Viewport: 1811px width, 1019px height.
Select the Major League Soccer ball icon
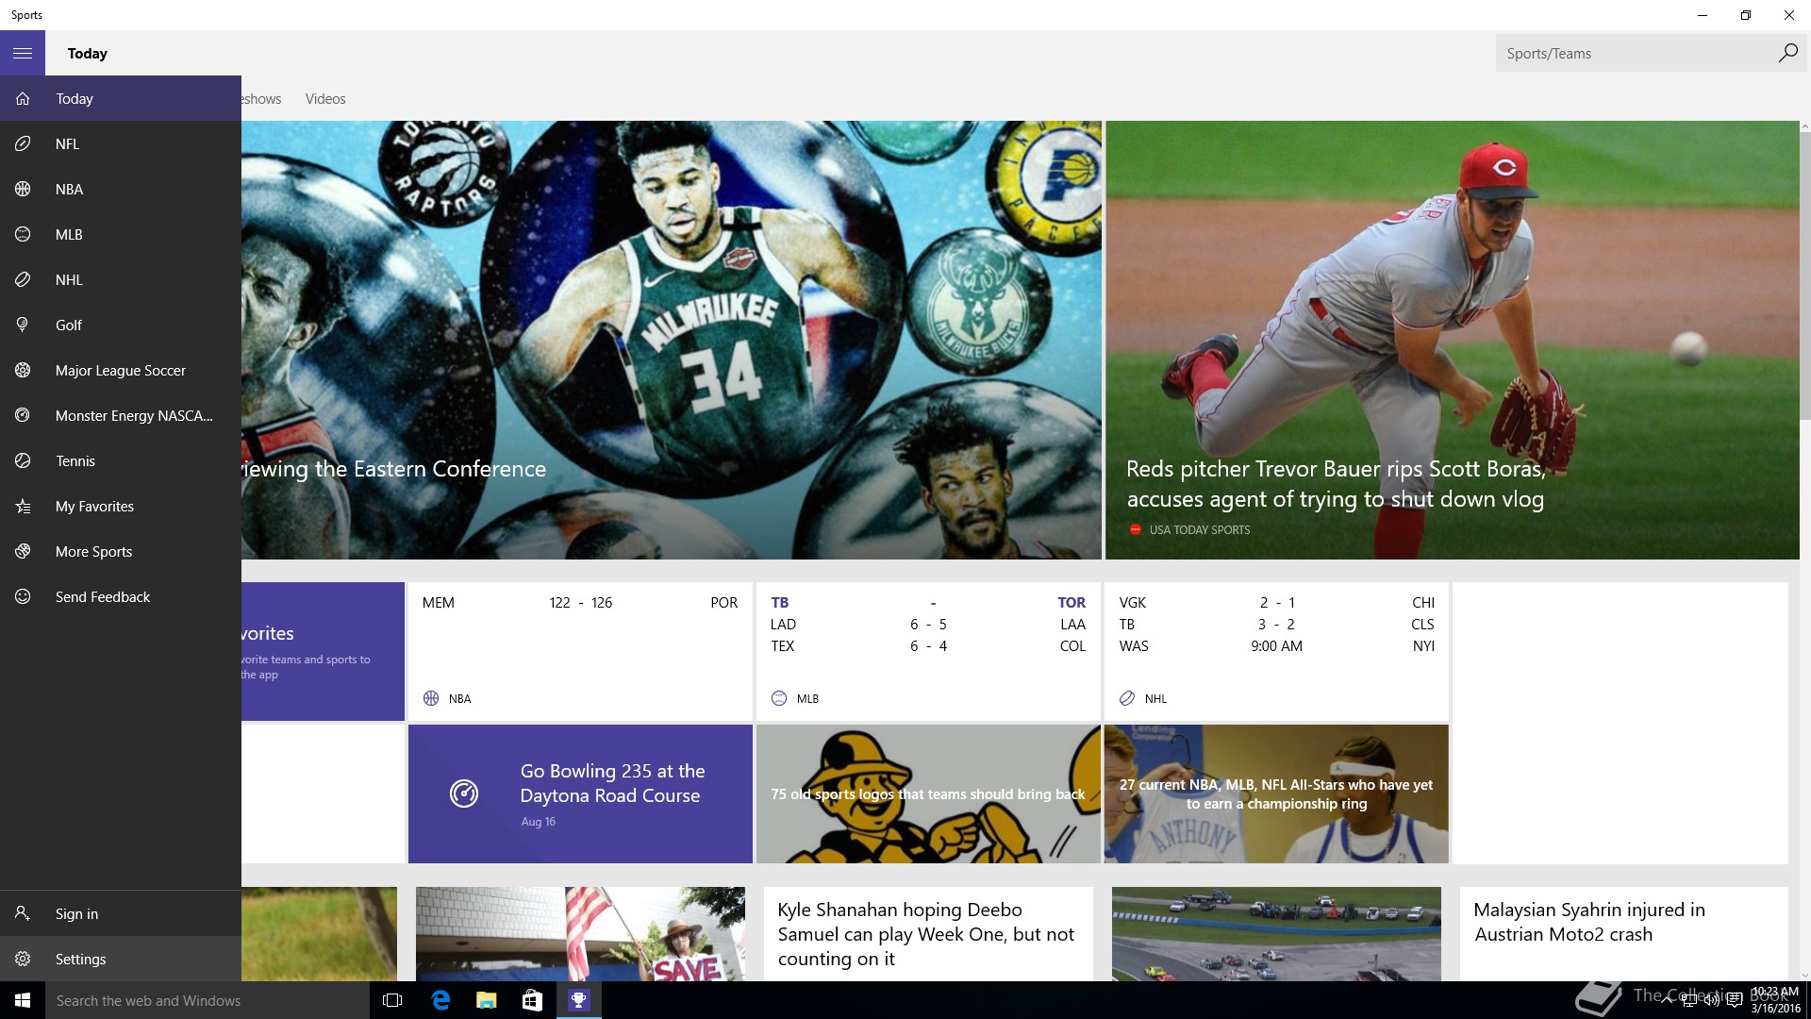pyautogui.click(x=23, y=371)
